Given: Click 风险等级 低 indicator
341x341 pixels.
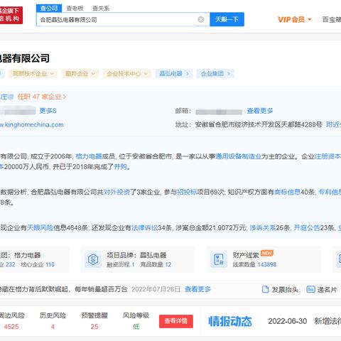Looking at the screenshot, I should tap(136, 327).
